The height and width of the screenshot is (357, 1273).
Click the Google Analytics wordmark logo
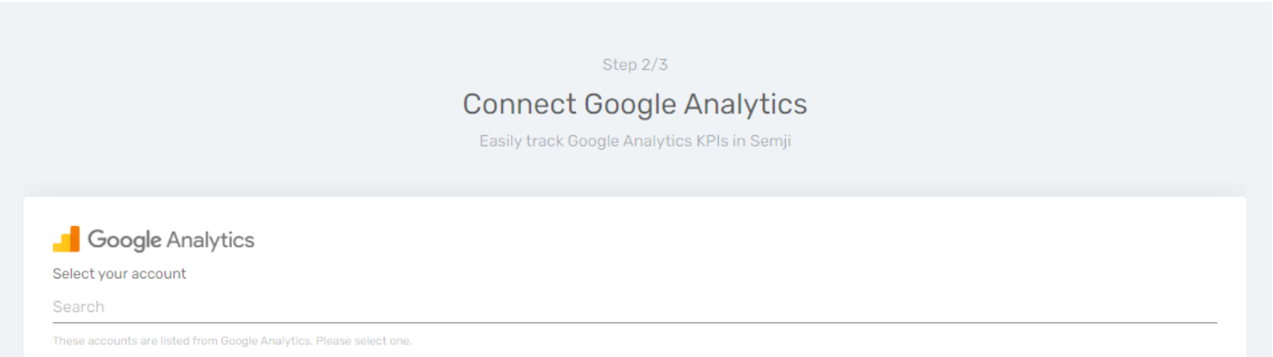point(153,239)
